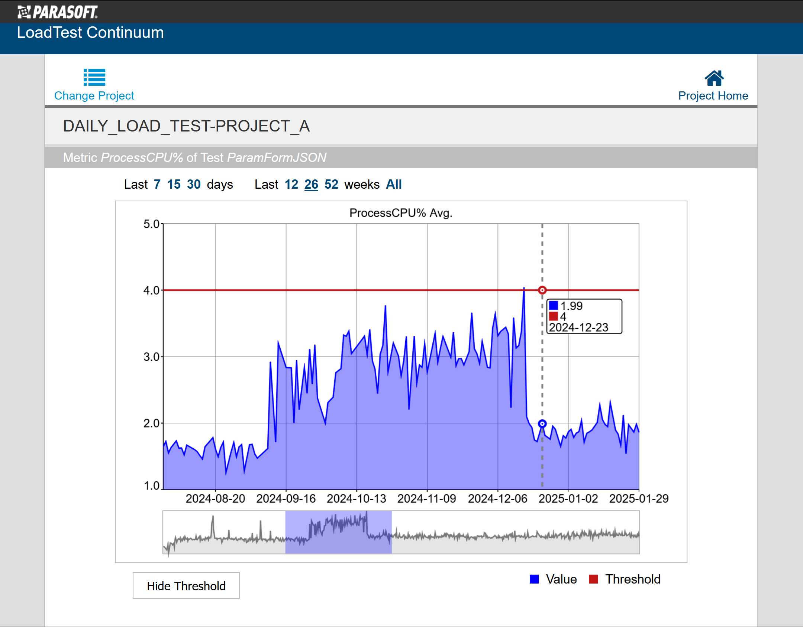Click the Value legend label
Screen dimensions: 803x627
click(x=561, y=579)
